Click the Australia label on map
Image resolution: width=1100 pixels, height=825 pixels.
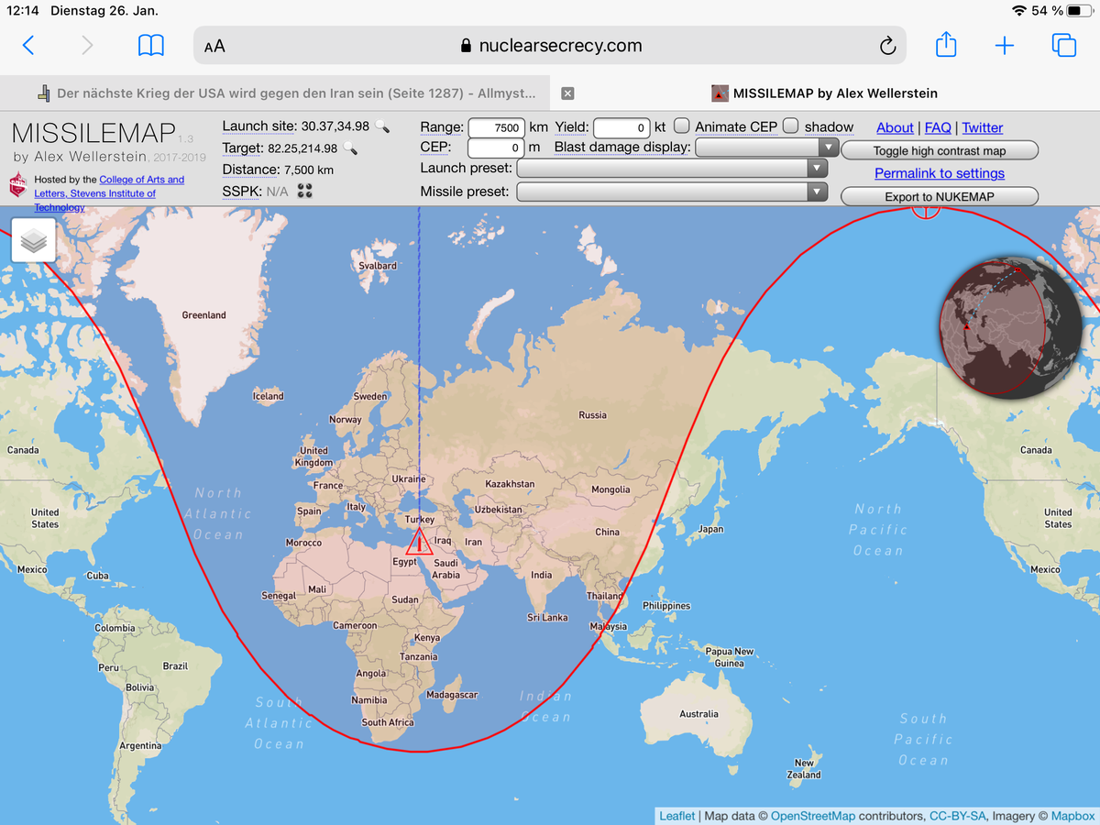[x=698, y=714]
